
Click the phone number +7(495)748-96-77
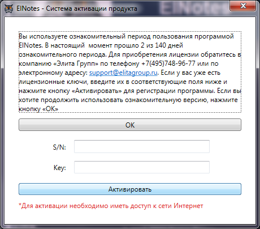[168, 63]
